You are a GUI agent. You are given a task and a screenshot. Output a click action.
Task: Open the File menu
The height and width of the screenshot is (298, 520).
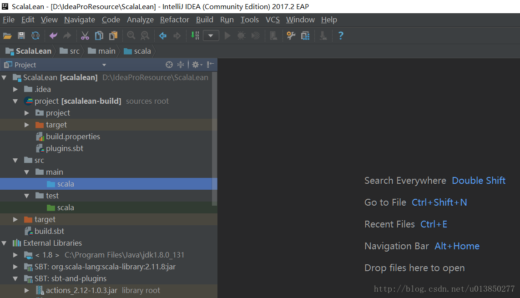click(x=9, y=20)
